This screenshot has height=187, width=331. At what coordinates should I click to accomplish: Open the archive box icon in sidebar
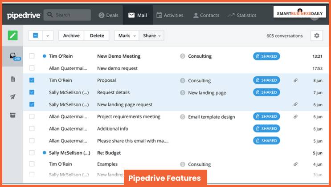tap(12, 115)
